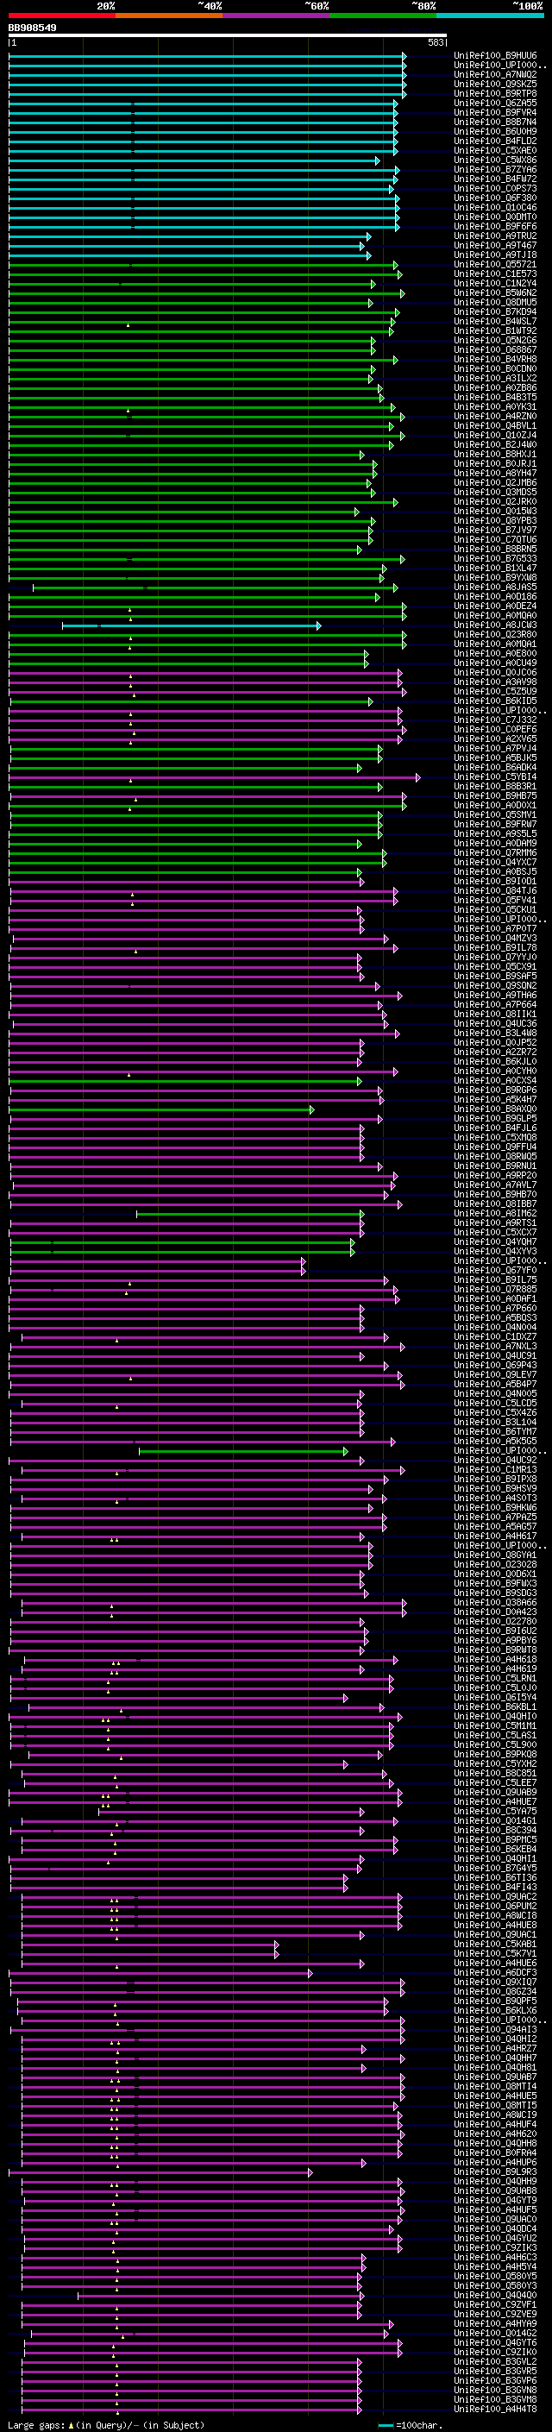Select hit label UniRef100_Q014G1
The image size is (552, 2432).
[x=495, y=1820]
